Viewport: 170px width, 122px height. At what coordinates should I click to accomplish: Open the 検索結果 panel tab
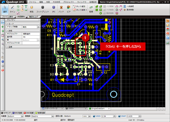[x=40, y=113]
